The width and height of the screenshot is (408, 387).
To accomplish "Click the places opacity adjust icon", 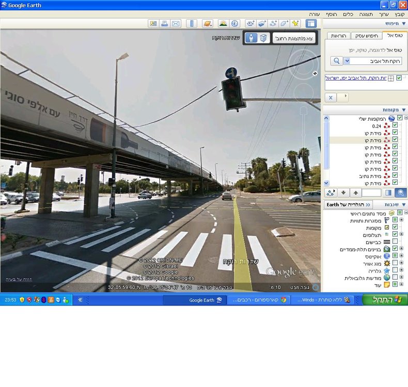I will pos(388,193).
